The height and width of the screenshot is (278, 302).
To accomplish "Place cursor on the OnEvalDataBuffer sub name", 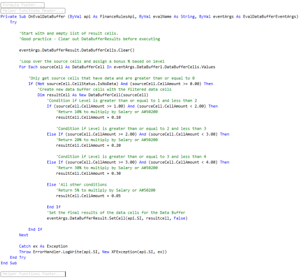I will click(47, 16).
